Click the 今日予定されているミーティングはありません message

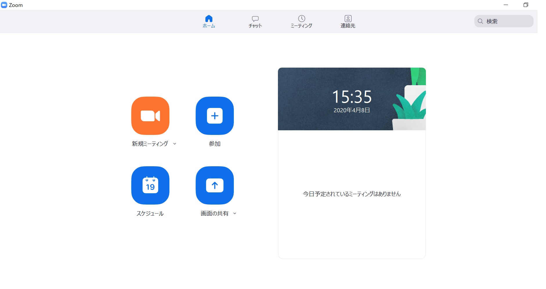tap(352, 194)
